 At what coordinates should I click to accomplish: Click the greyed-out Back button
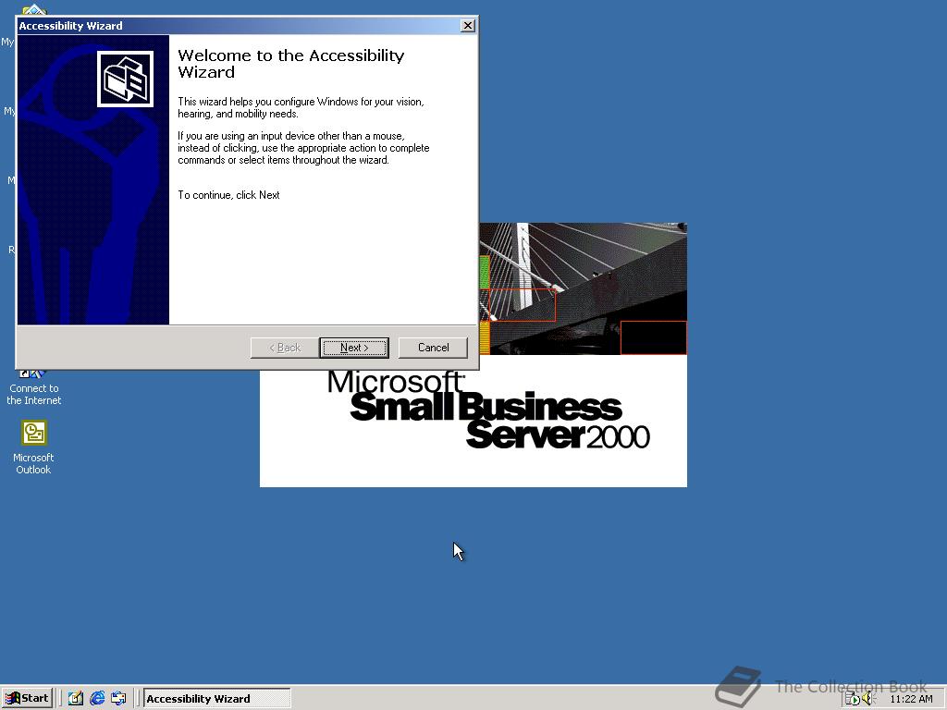point(285,348)
